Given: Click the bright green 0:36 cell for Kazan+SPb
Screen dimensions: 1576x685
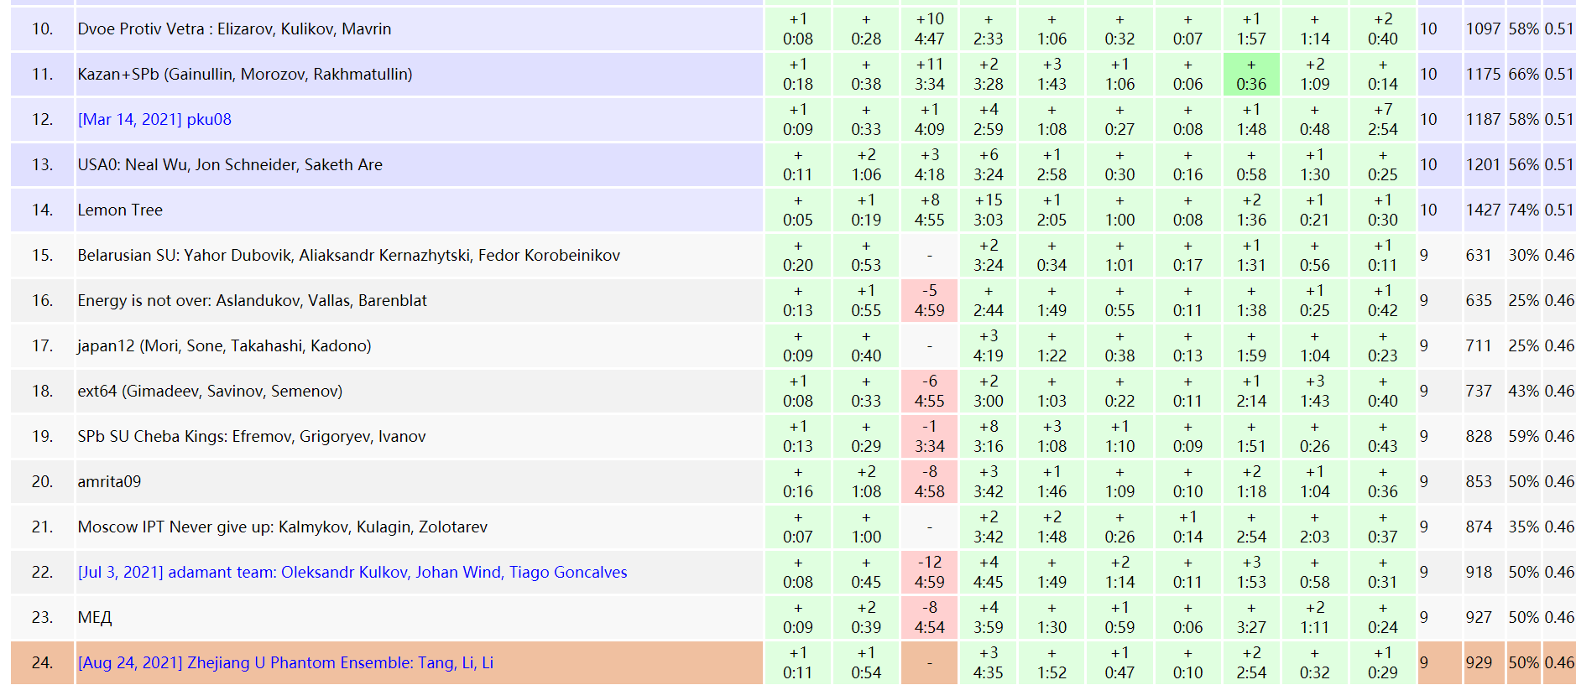Looking at the screenshot, I should 1251,75.
